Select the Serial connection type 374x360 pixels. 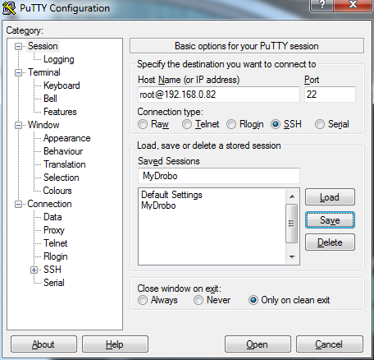click(320, 124)
